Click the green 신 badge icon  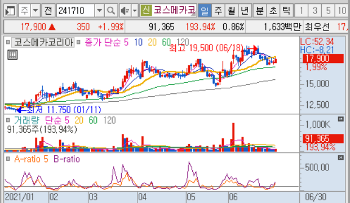(146, 10)
